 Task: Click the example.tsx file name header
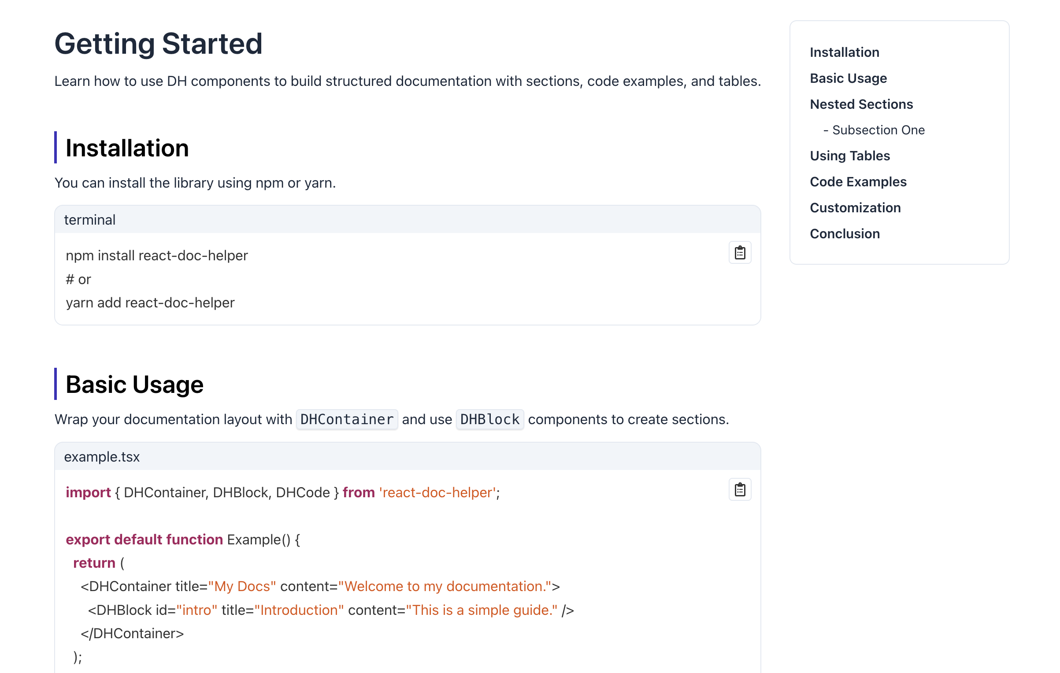point(102,457)
